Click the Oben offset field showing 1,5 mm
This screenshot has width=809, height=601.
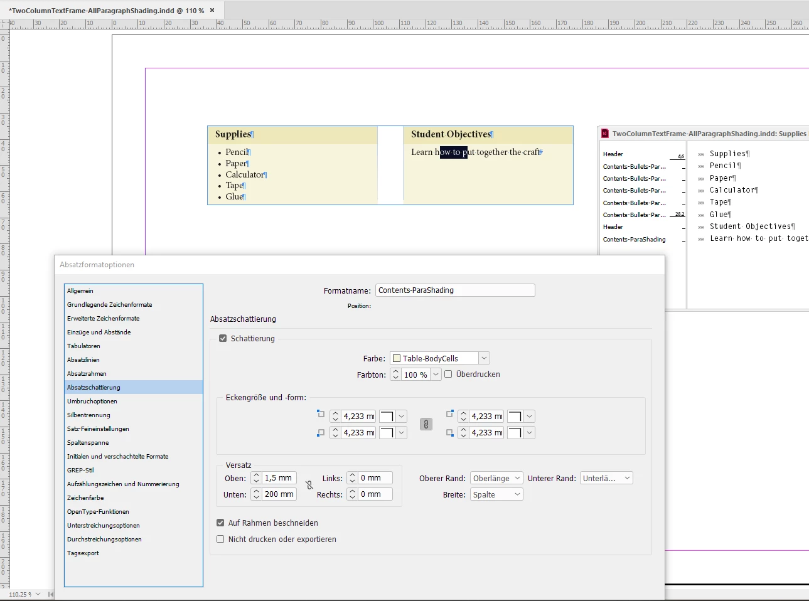[279, 478]
